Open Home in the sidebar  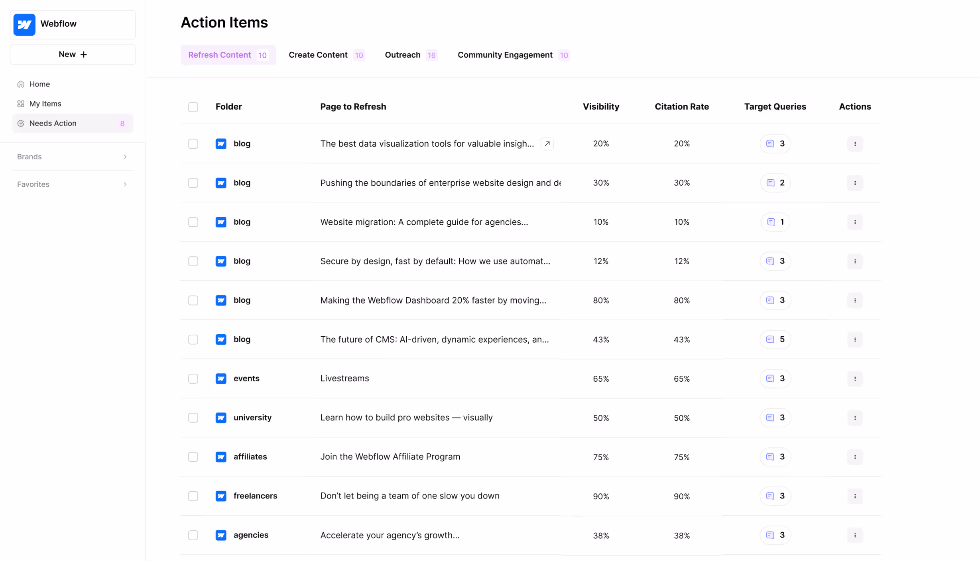pos(39,84)
